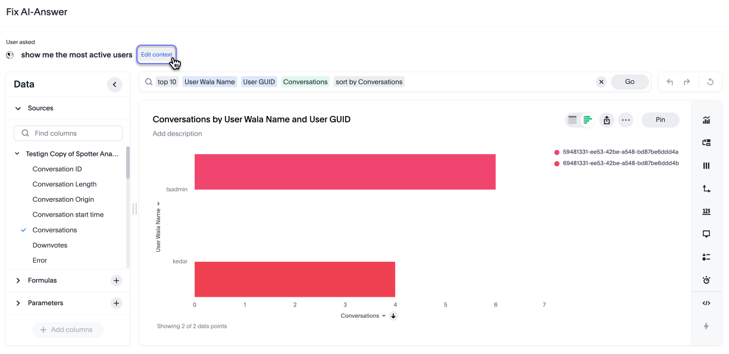Select the Downvotes column item
This screenshot has width=729, height=354.
[50, 245]
